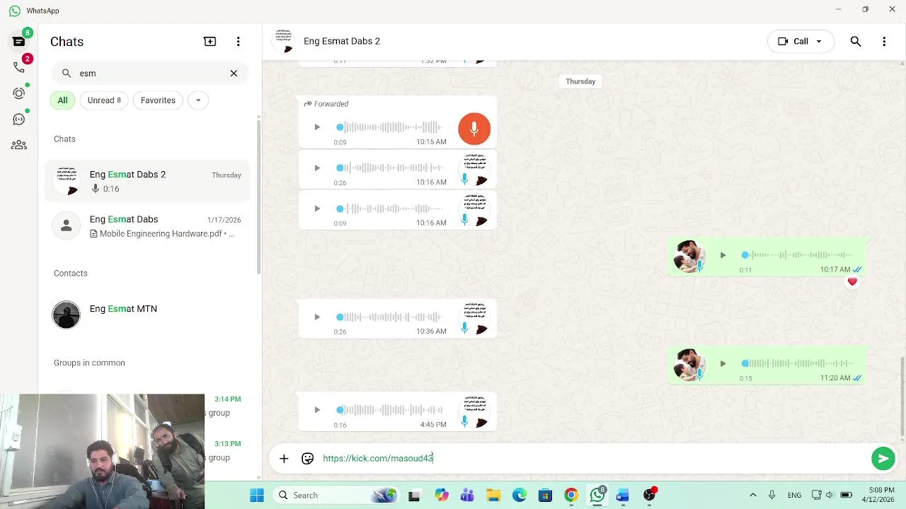Open Microsoft Word from the taskbar
The height and width of the screenshot is (509, 906).
click(623, 495)
